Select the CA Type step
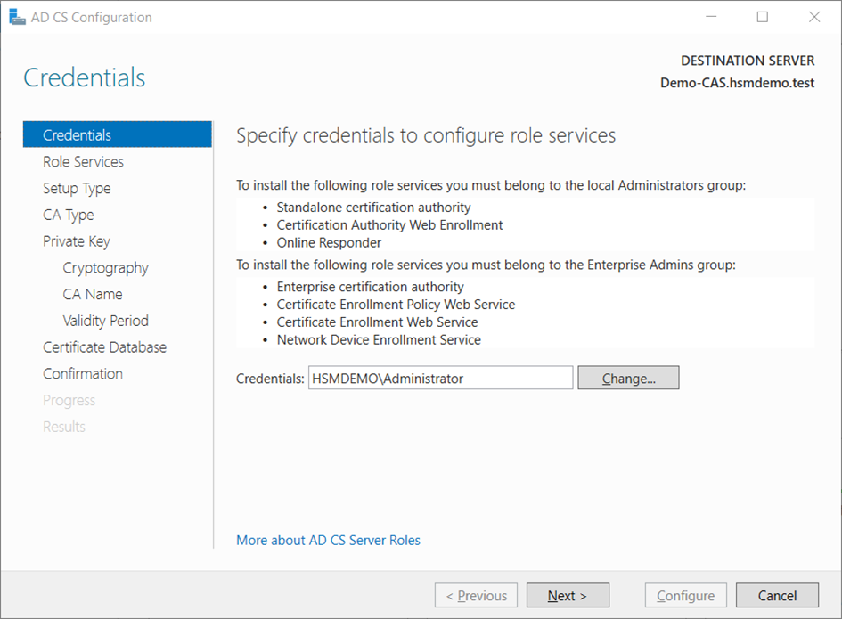Viewport: 842px width, 619px height. 68,215
